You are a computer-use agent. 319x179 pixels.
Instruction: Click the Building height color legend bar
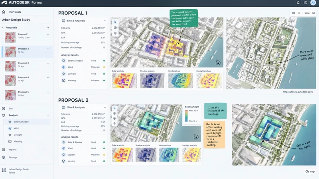(x=186, y=115)
